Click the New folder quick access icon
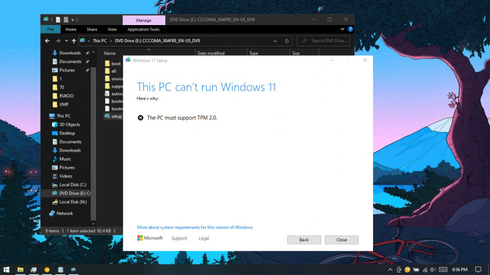 click(66, 20)
